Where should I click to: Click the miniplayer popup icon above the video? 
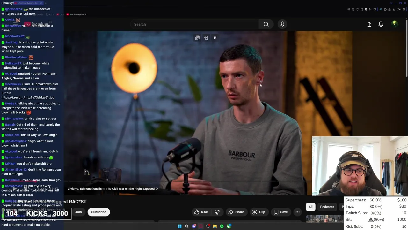click(197, 38)
